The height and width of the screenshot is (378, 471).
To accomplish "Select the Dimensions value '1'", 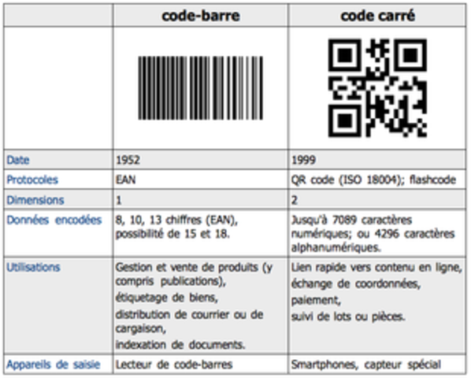I will (119, 200).
